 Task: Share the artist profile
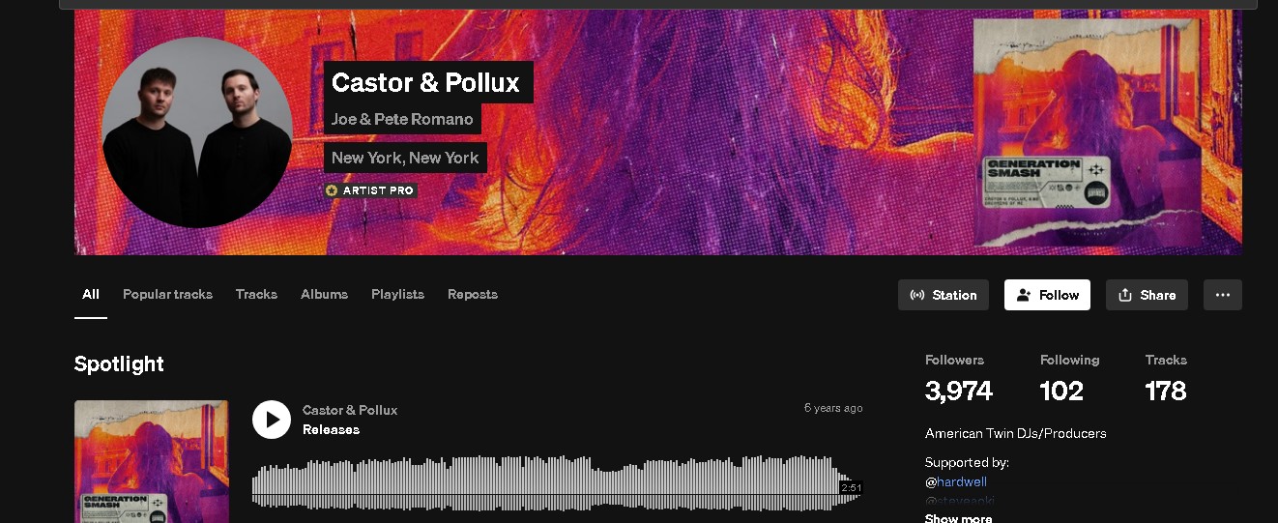[x=1147, y=295]
